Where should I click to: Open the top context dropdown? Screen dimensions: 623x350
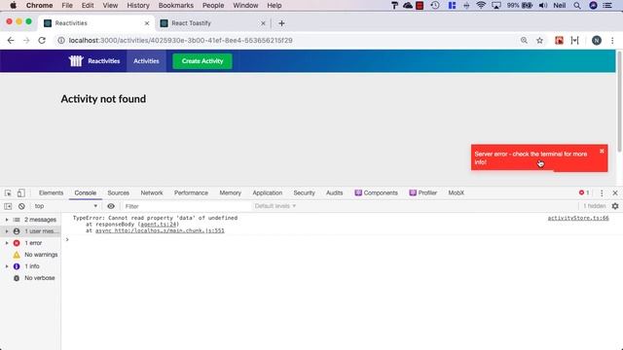tap(65, 206)
